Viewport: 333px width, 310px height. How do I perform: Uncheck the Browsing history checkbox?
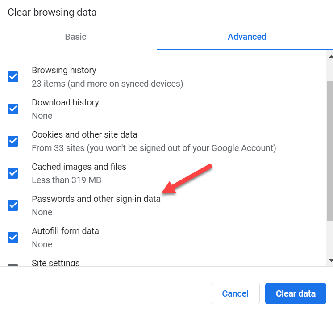click(13, 77)
